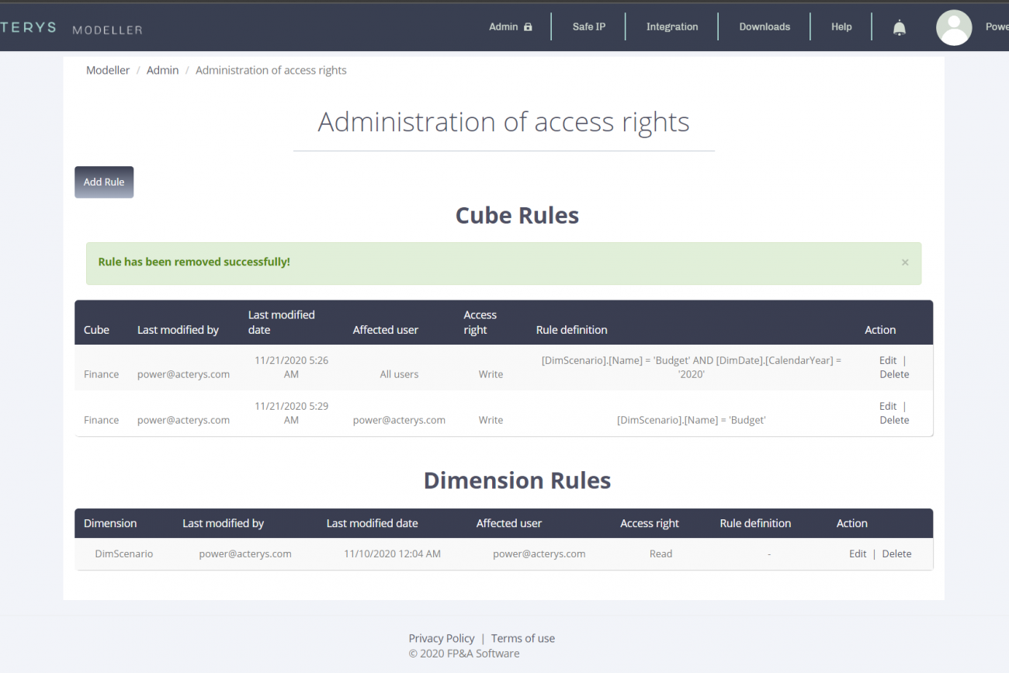
Task: Navigate to Modeller breadcrumb
Action: pos(108,70)
